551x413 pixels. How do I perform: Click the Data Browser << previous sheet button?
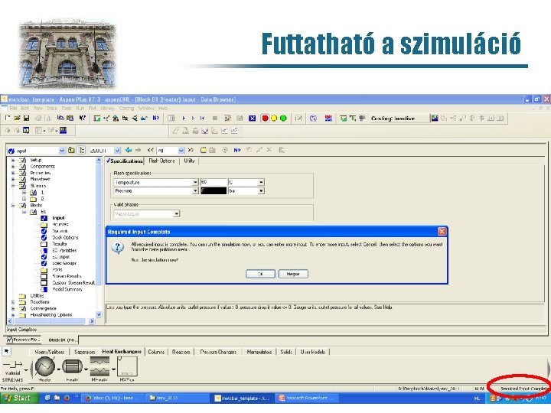[151, 151]
